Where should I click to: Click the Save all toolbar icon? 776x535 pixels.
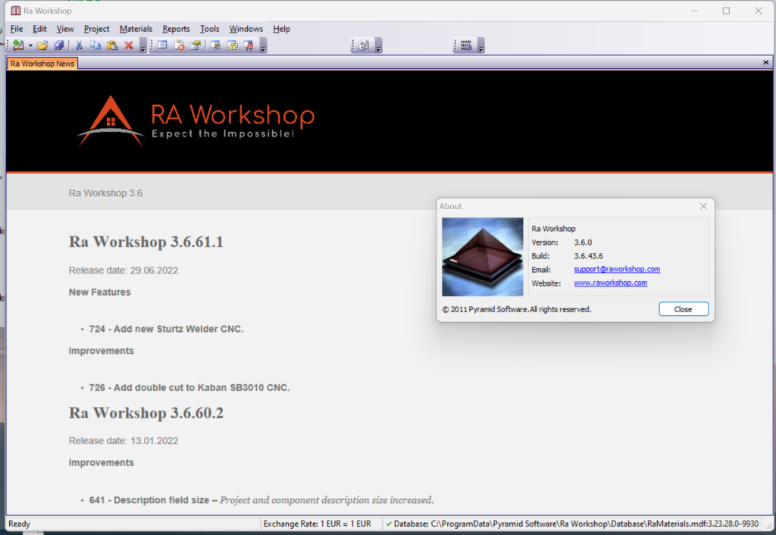point(58,45)
